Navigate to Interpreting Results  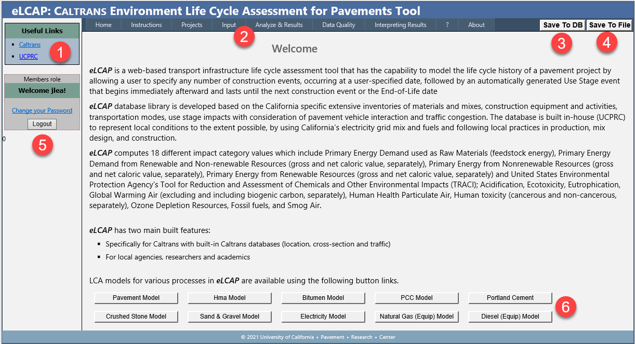400,25
